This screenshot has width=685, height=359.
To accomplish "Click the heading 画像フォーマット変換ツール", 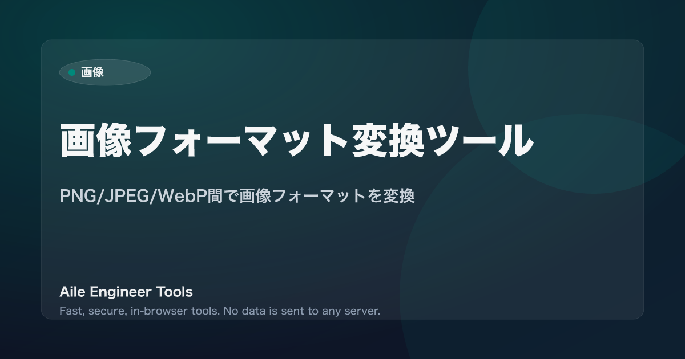I will [296, 140].
